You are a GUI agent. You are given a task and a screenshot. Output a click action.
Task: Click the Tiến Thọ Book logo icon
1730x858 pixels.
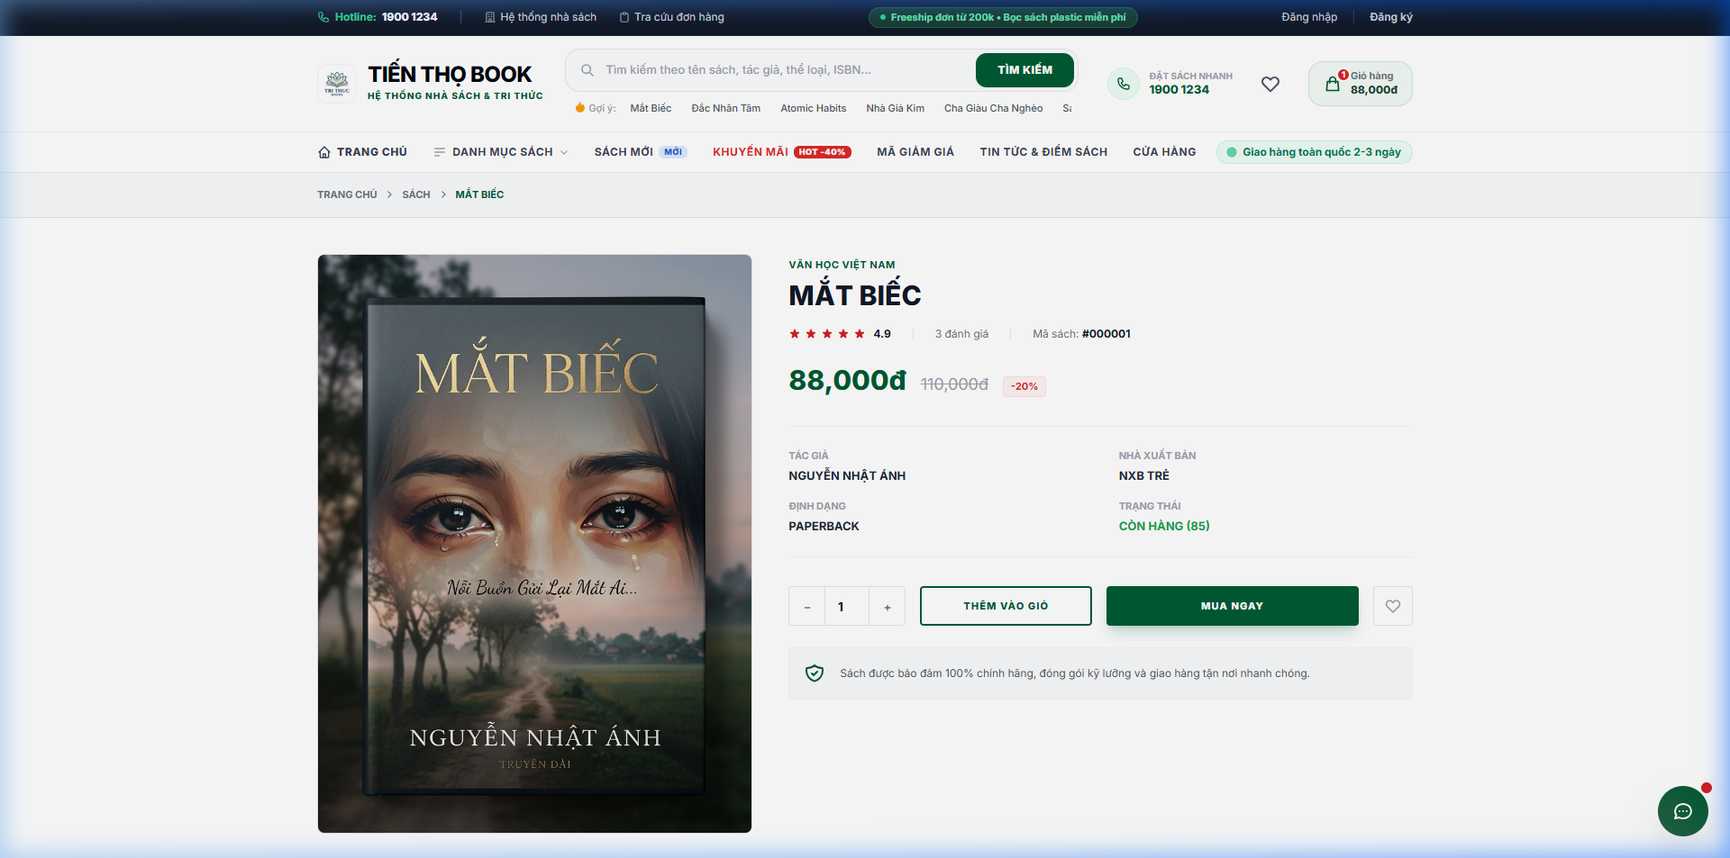(337, 84)
